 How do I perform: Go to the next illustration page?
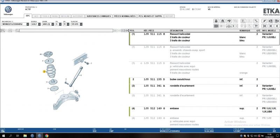coord(277,21)
